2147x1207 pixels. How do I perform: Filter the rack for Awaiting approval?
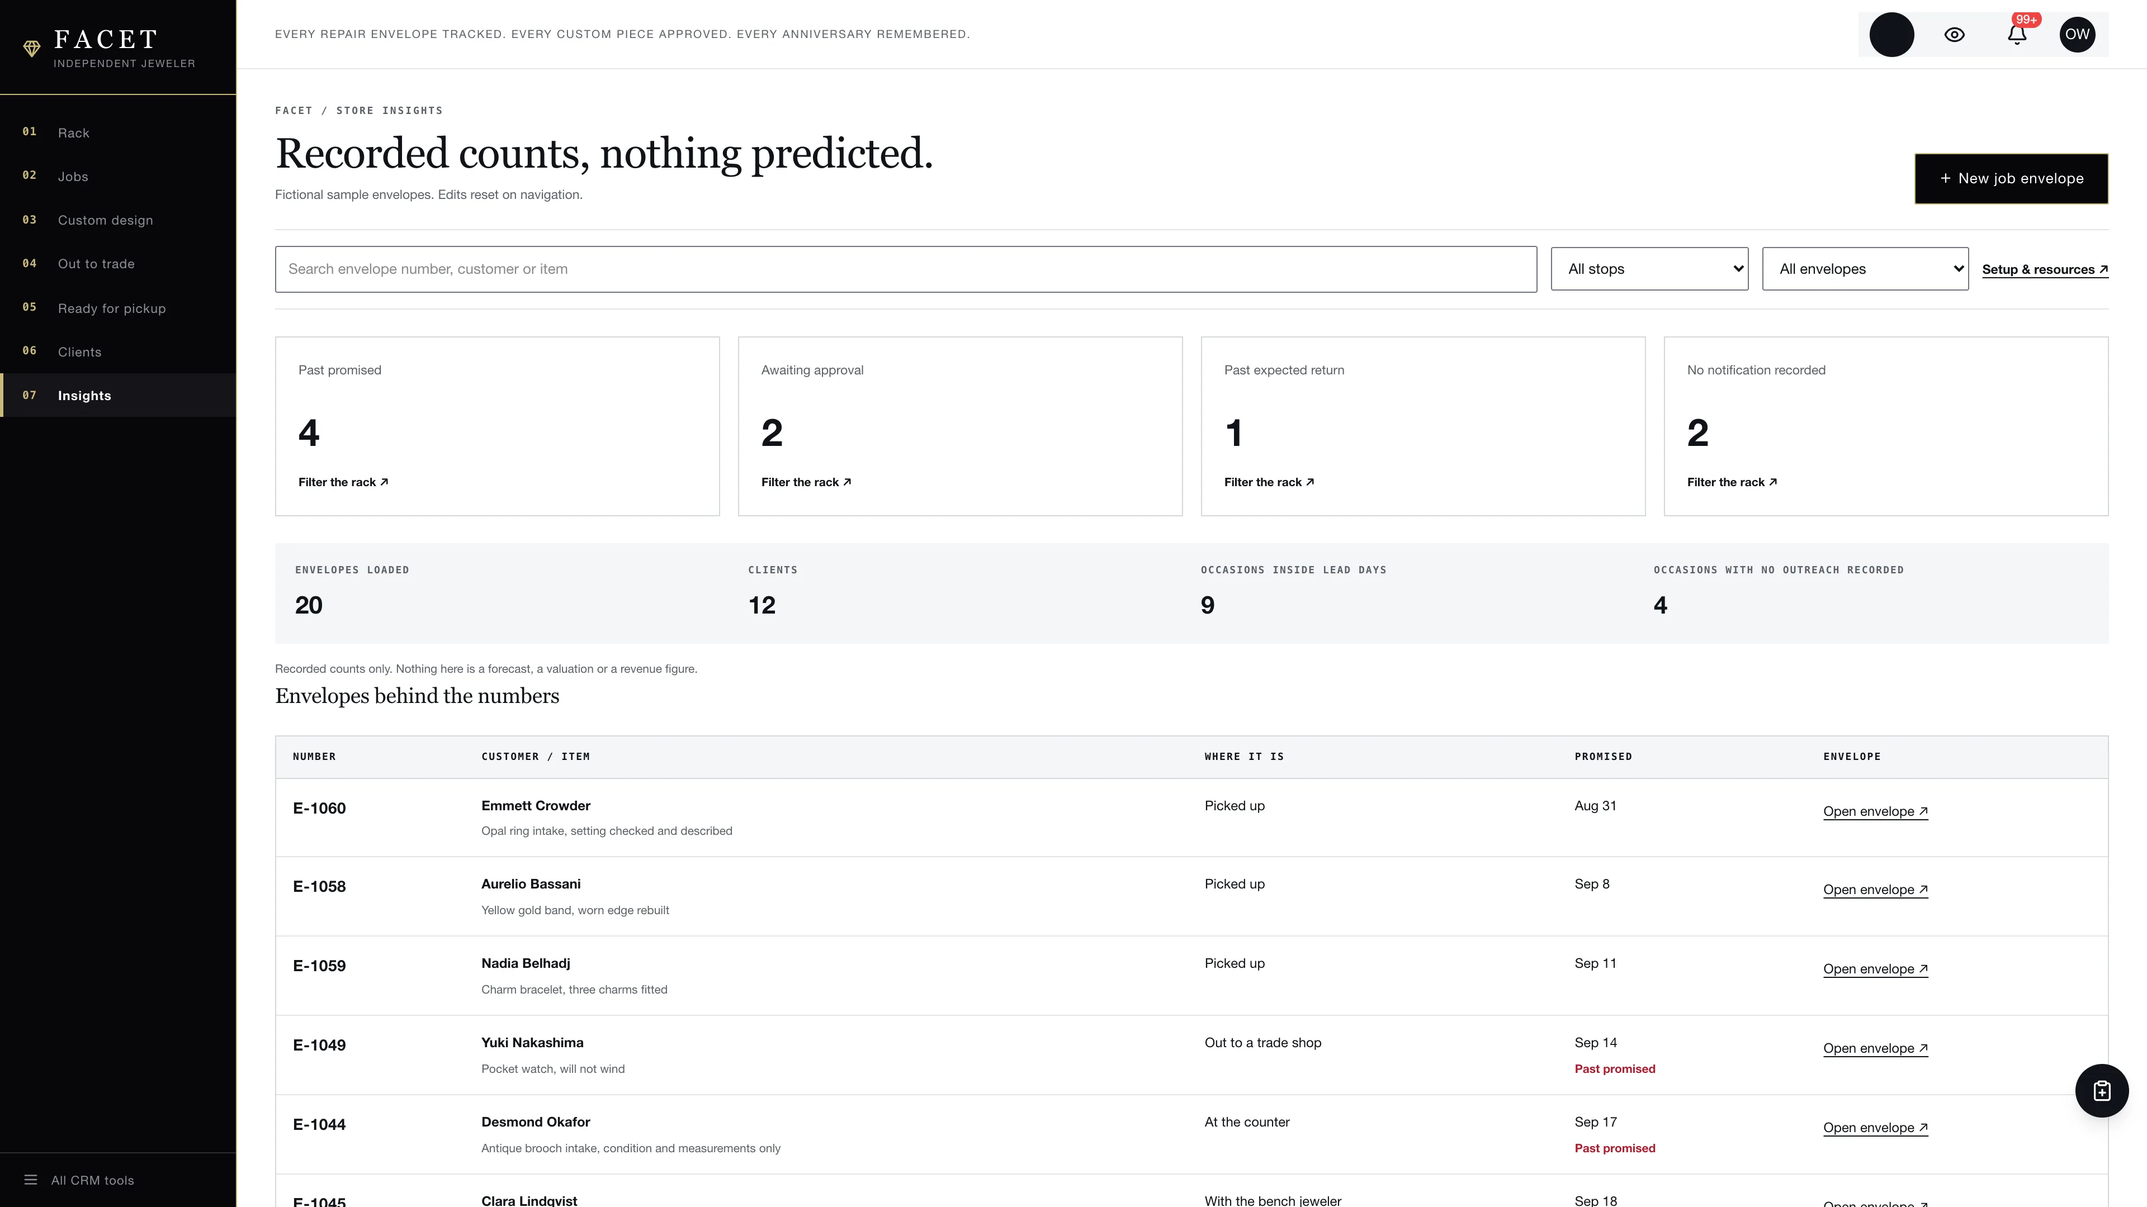(x=806, y=482)
